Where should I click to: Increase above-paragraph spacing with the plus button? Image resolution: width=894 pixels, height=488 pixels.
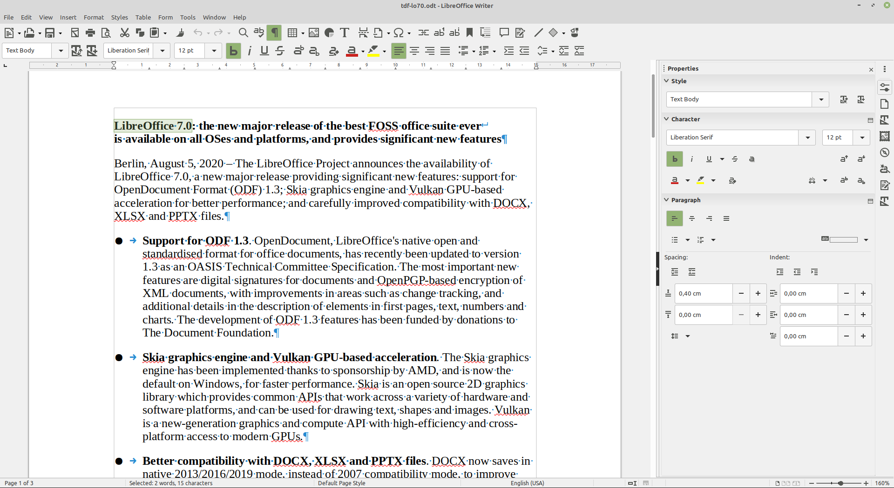click(x=758, y=293)
